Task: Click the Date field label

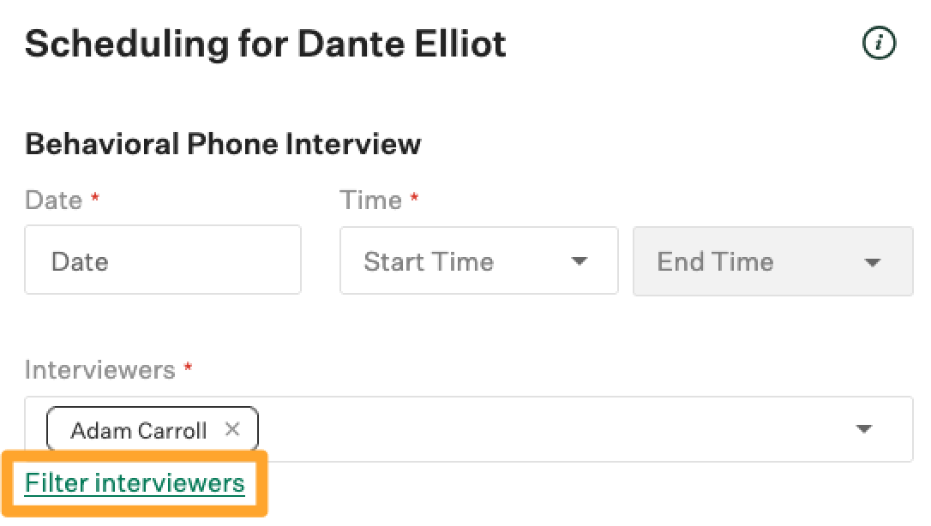Action: coord(53,200)
